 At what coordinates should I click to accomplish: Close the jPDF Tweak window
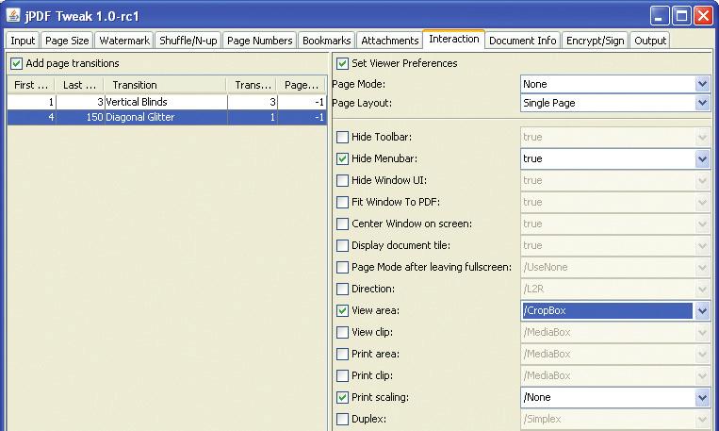pyautogui.click(x=703, y=16)
